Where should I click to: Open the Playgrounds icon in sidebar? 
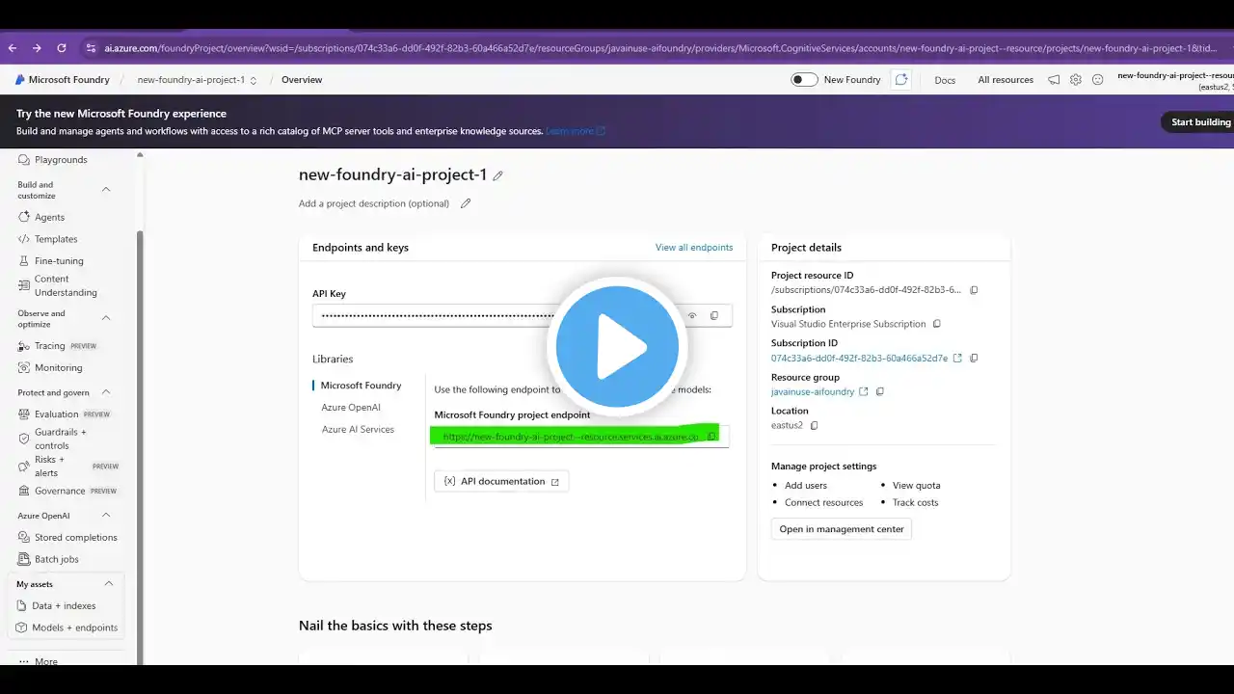(25, 160)
